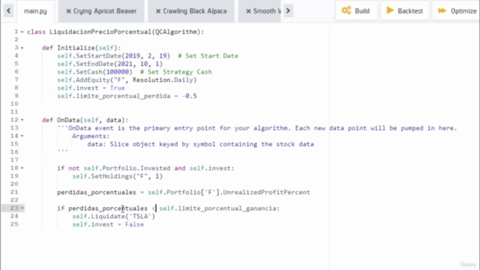This screenshot has width=480, height=270.
Task: Close the Crawling Black Alpaca tab
Action: (x=158, y=11)
